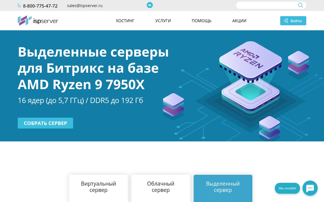Screen dimensions: 324x202
Task: Click the login arrow icon in Войти
Action: click(286, 21)
